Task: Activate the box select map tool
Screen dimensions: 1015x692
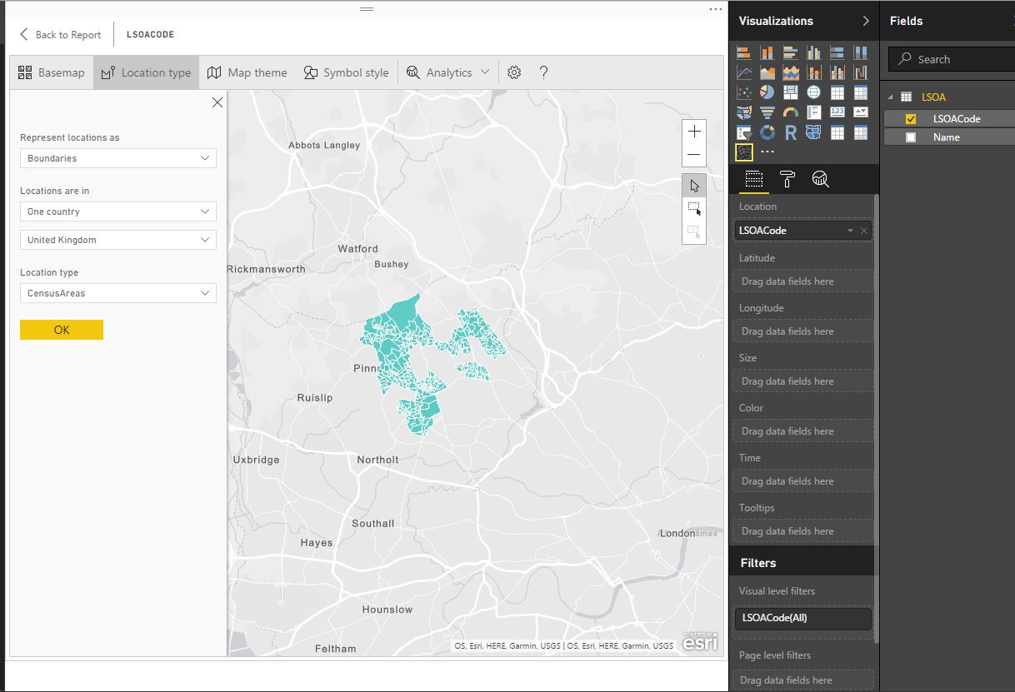Action: point(694,208)
